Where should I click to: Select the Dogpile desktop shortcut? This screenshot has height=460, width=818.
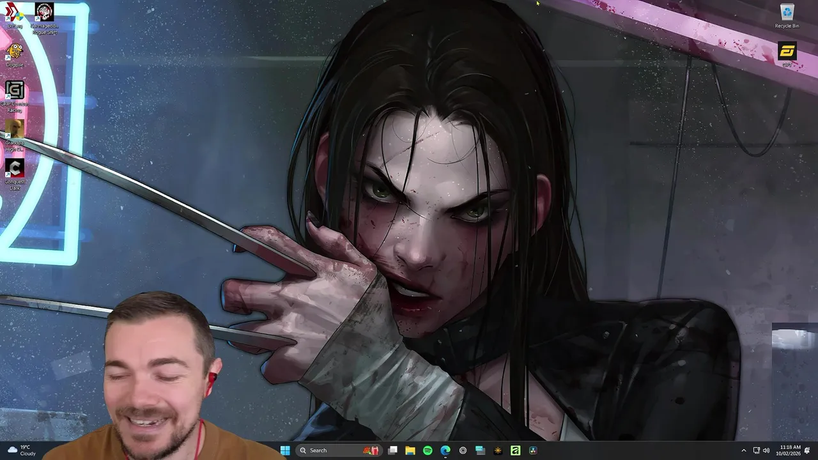(x=14, y=54)
